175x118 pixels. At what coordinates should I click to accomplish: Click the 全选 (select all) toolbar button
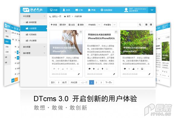point(72,25)
